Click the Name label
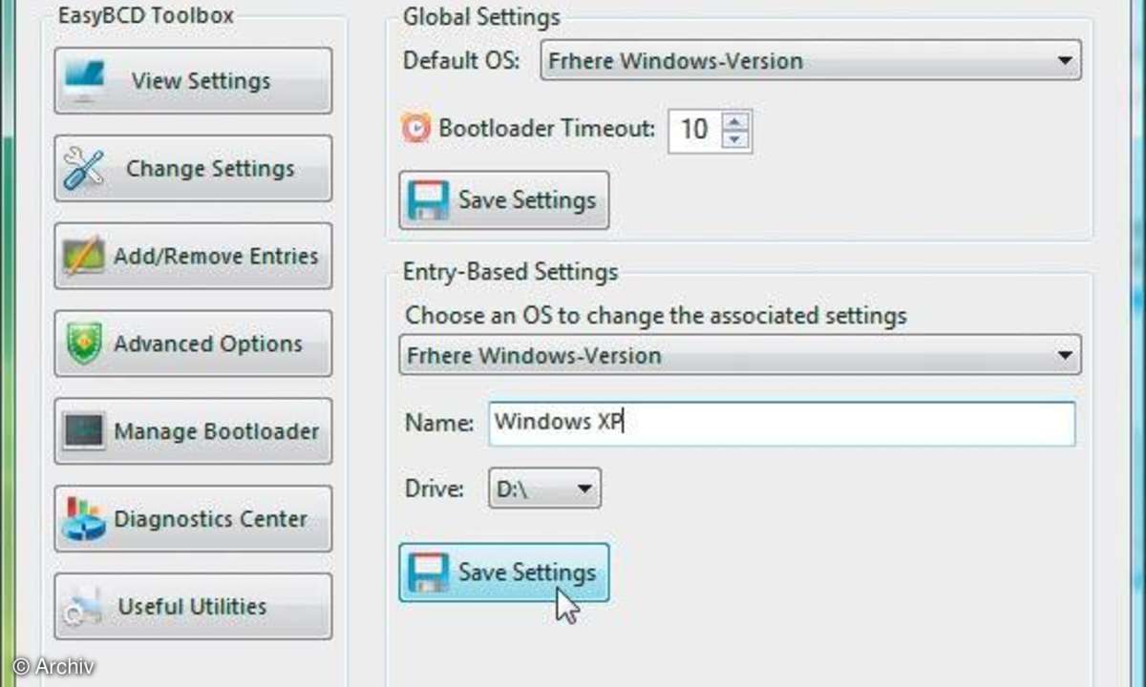This screenshot has height=687, width=1146. click(x=439, y=423)
